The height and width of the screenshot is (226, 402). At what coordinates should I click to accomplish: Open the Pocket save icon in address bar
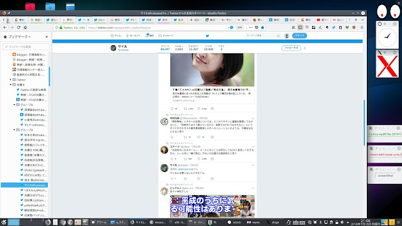click(257, 28)
